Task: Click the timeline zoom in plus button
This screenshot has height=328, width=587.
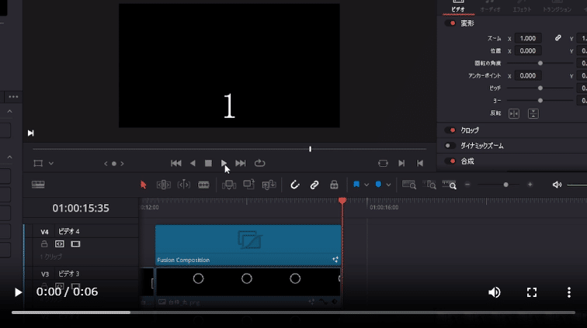Action: tap(530, 185)
